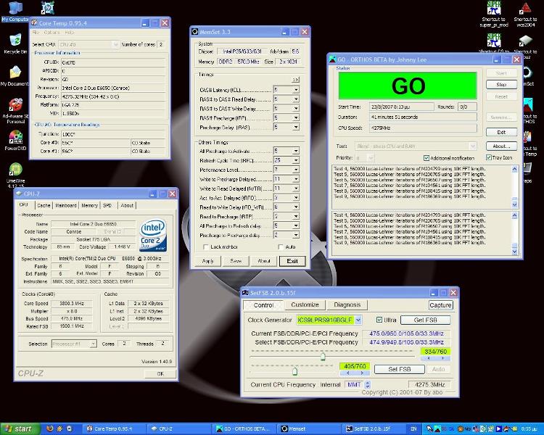Click the Intel Core 2 Duo logo in CPU-Z
The height and width of the screenshot is (435, 544).
(x=153, y=235)
